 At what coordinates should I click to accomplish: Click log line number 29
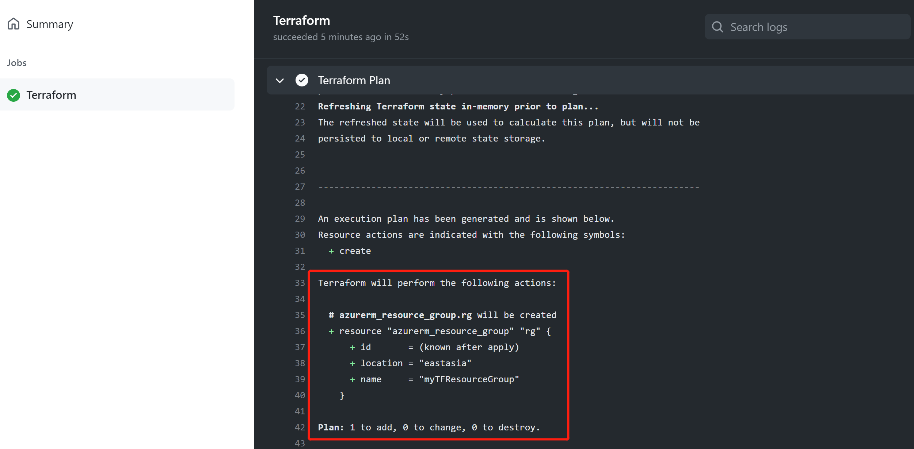(x=300, y=219)
